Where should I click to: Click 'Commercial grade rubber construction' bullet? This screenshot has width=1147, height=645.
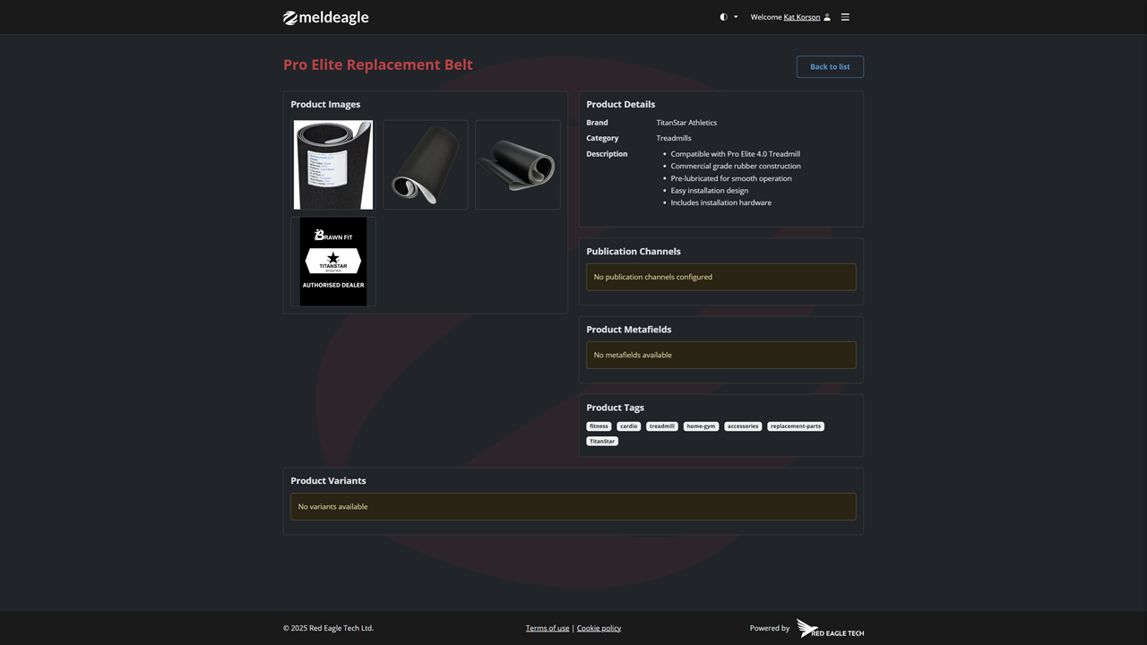click(x=736, y=166)
